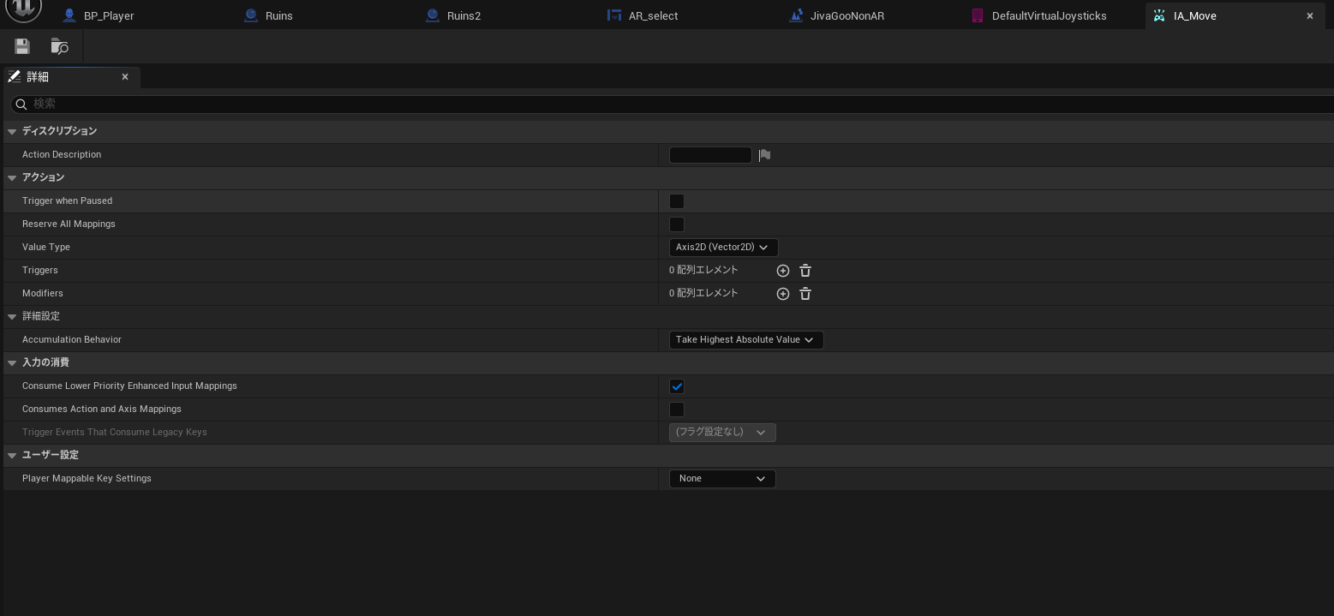
Task: Click the flag icon beside Action Description
Action: click(764, 155)
